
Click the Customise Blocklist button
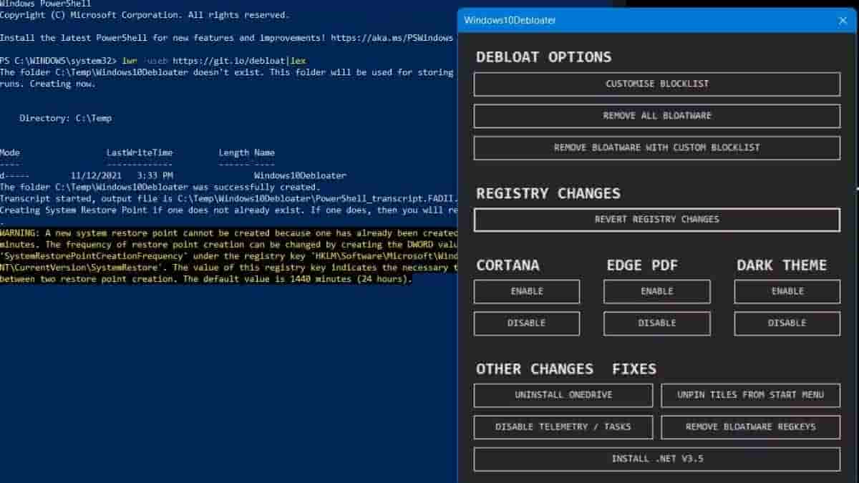(656, 84)
